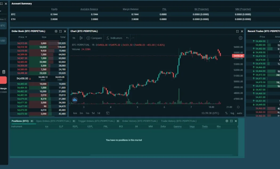Toggle log scale on chart
The height and width of the screenshot is (169, 280).
pos(232,113)
